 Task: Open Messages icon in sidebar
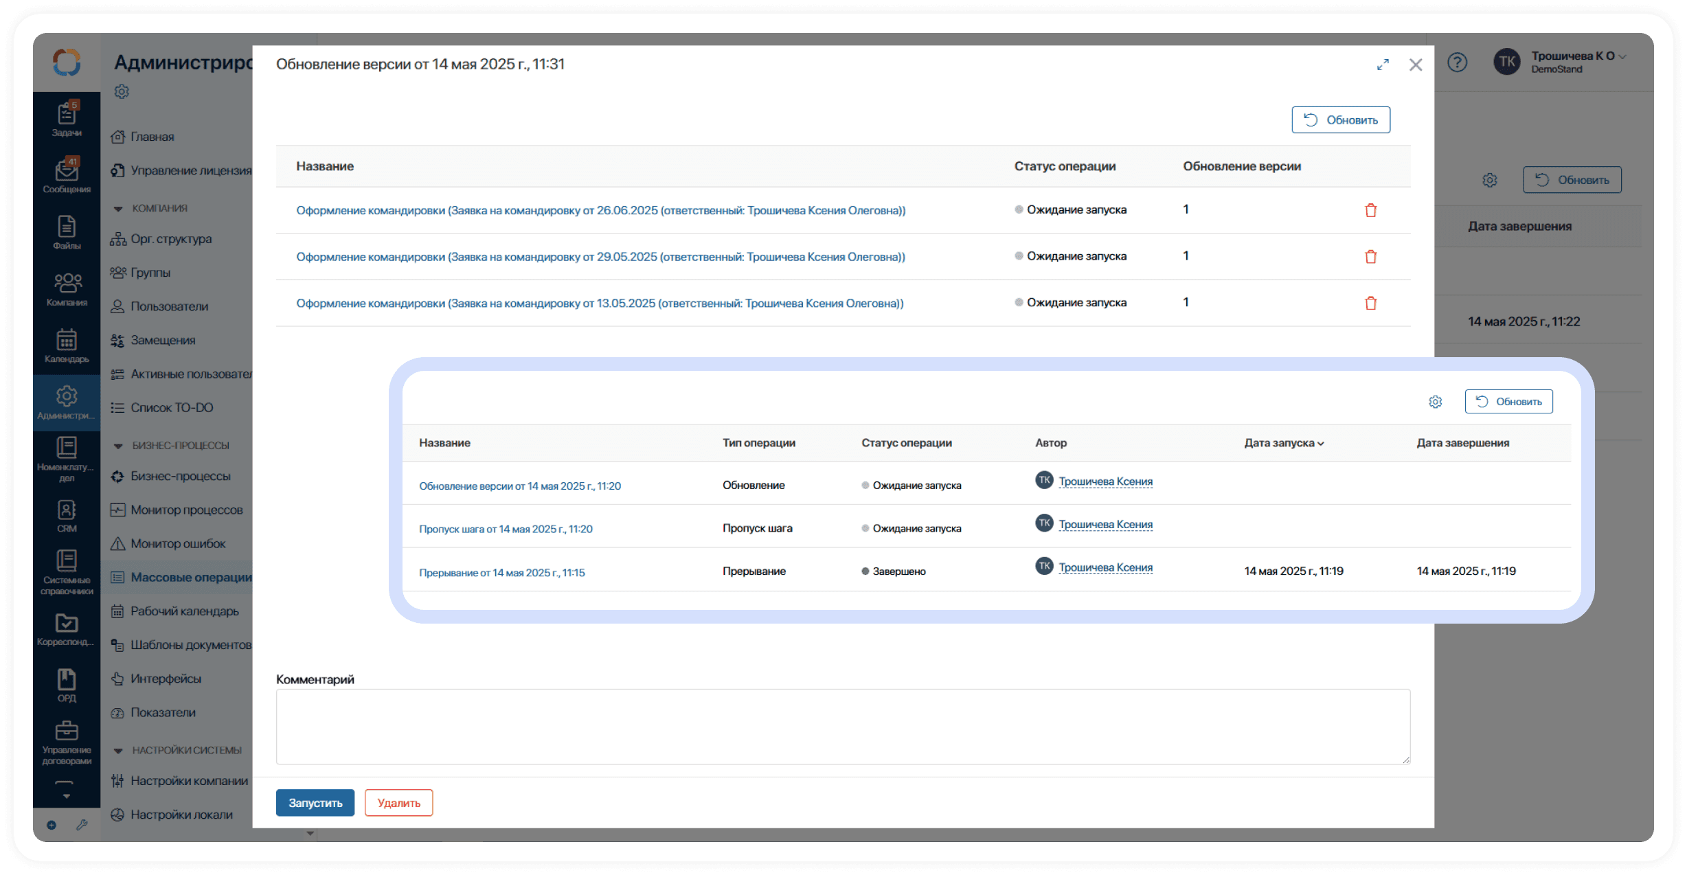67,176
